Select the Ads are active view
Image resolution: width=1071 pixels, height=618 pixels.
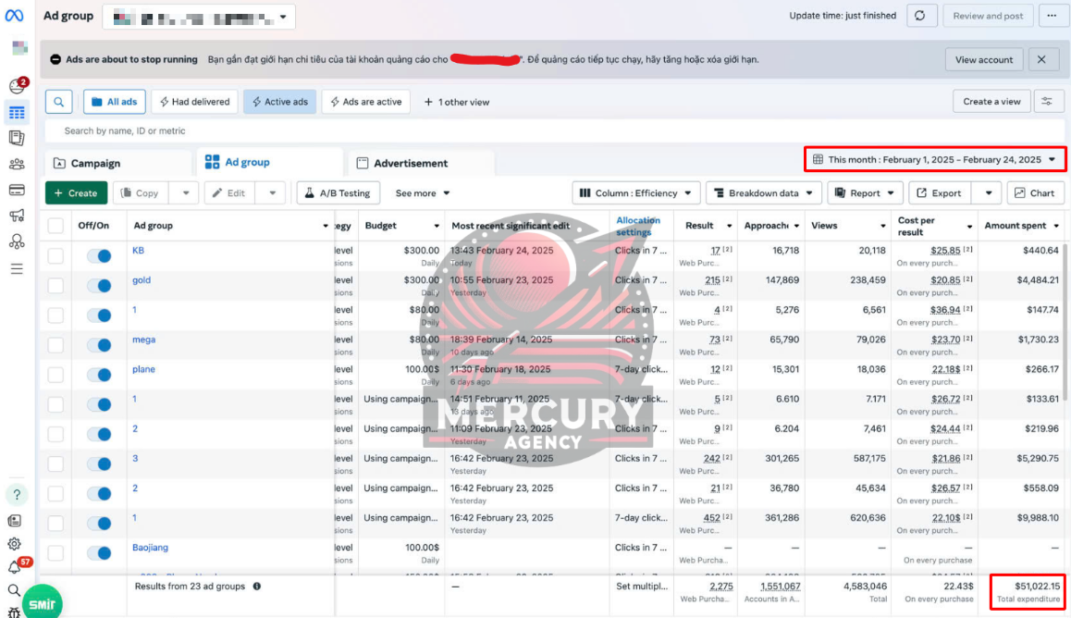365,102
